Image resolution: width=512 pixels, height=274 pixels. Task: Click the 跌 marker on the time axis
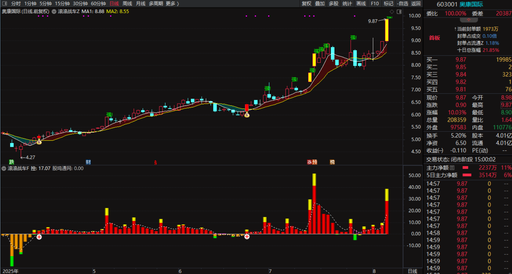pos(12,162)
